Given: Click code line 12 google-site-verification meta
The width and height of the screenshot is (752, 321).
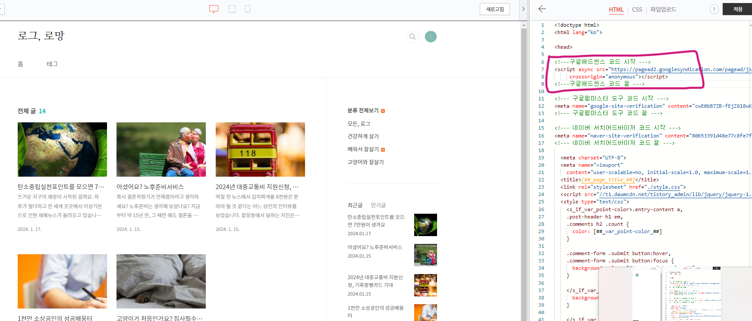Looking at the screenshot, I should point(653,106).
